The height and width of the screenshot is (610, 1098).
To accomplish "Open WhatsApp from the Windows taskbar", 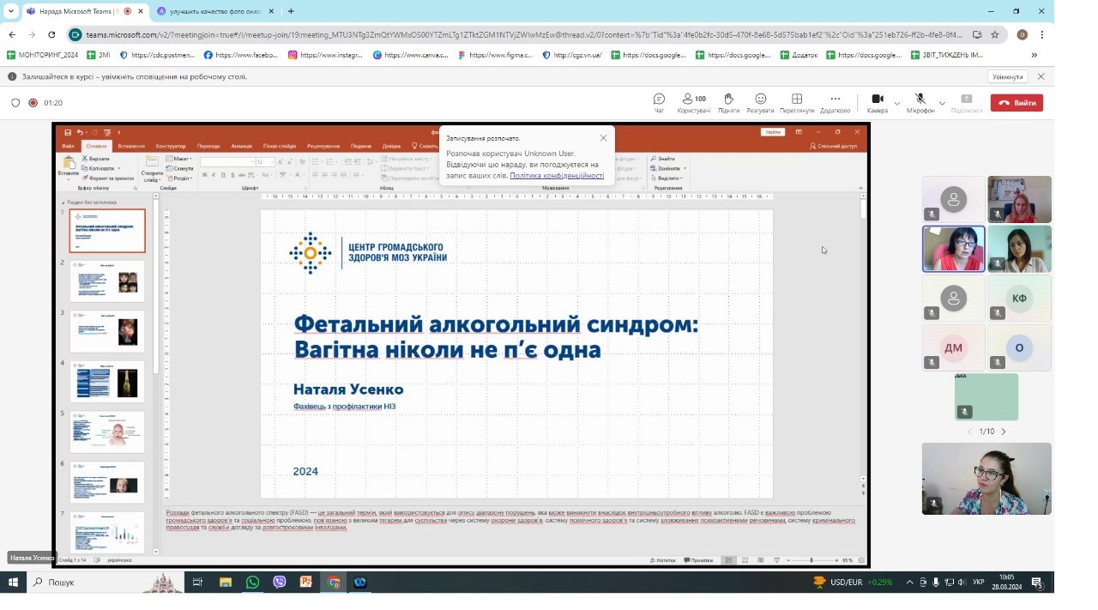I will point(252,583).
